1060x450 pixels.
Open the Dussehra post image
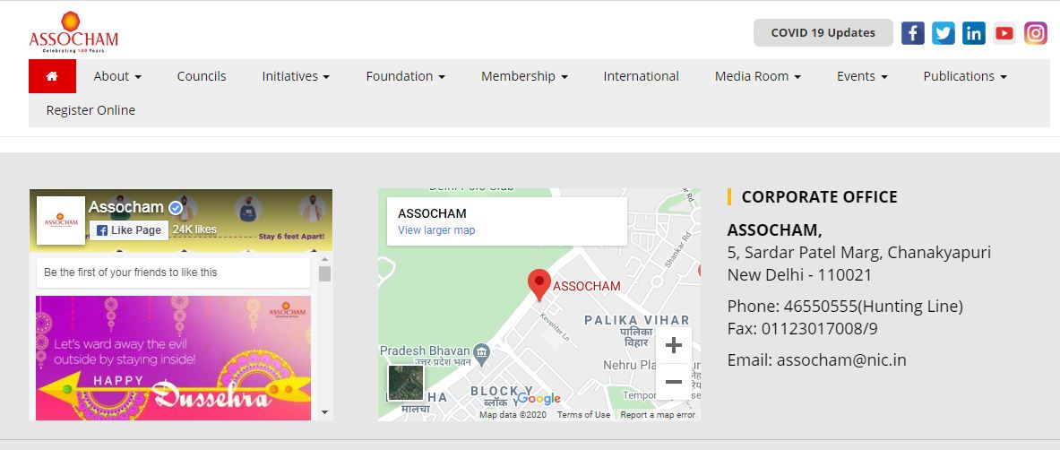[174, 357]
